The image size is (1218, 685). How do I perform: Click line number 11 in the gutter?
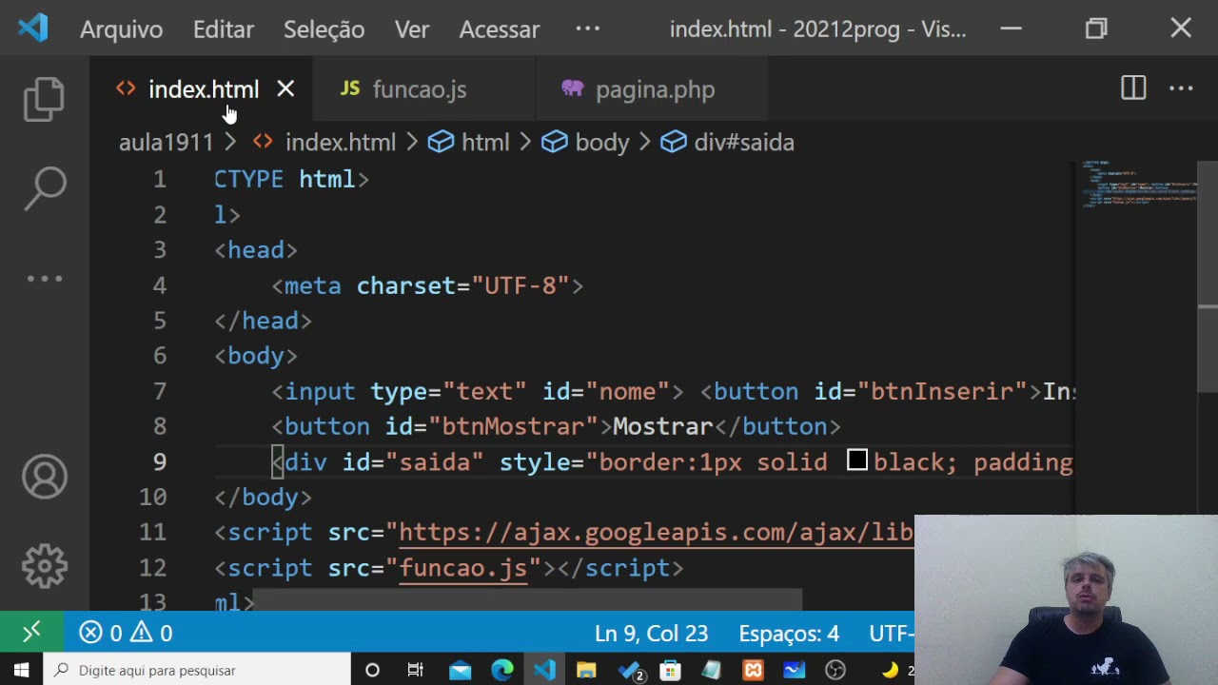pyautogui.click(x=152, y=533)
